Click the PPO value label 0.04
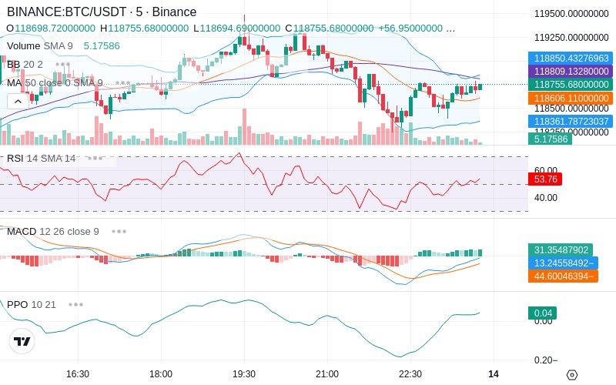 543,313
